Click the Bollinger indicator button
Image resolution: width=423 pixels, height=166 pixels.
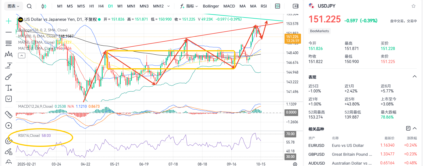tap(211, 6)
